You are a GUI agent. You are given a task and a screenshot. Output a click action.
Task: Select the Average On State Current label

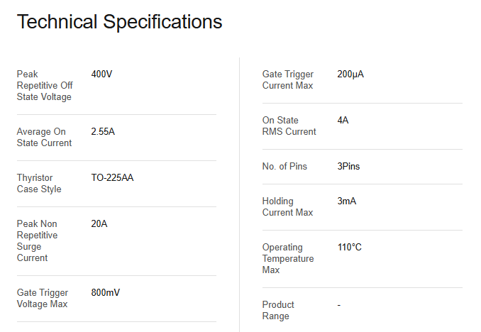44,137
